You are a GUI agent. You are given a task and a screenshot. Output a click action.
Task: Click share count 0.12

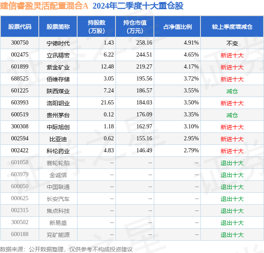pyautogui.click(x=109, y=115)
